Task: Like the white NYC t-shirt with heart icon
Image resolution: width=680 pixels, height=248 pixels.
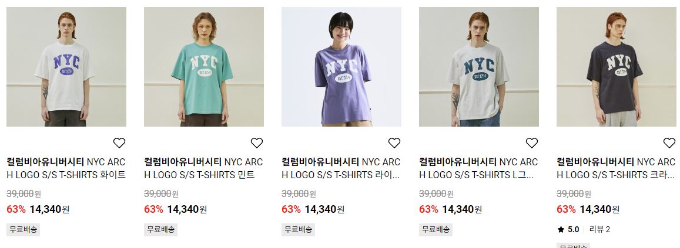Action: point(119,143)
